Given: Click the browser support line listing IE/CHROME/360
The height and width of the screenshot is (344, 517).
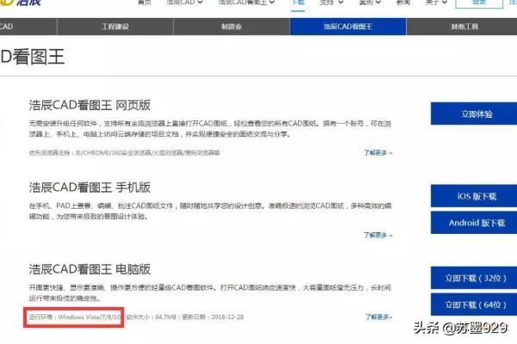Looking at the screenshot, I should 124,153.
